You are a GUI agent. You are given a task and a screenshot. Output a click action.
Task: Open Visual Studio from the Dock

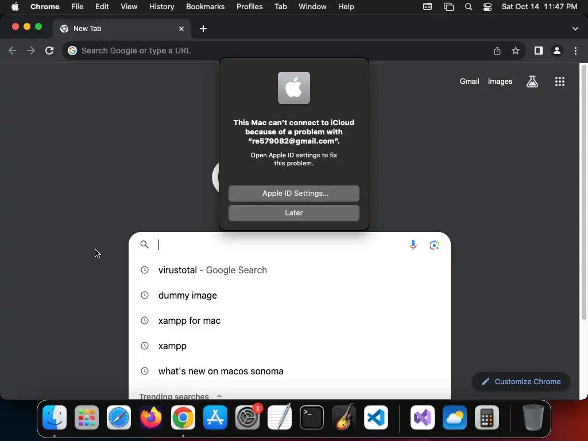pyautogui.click(x=423, y=417)
